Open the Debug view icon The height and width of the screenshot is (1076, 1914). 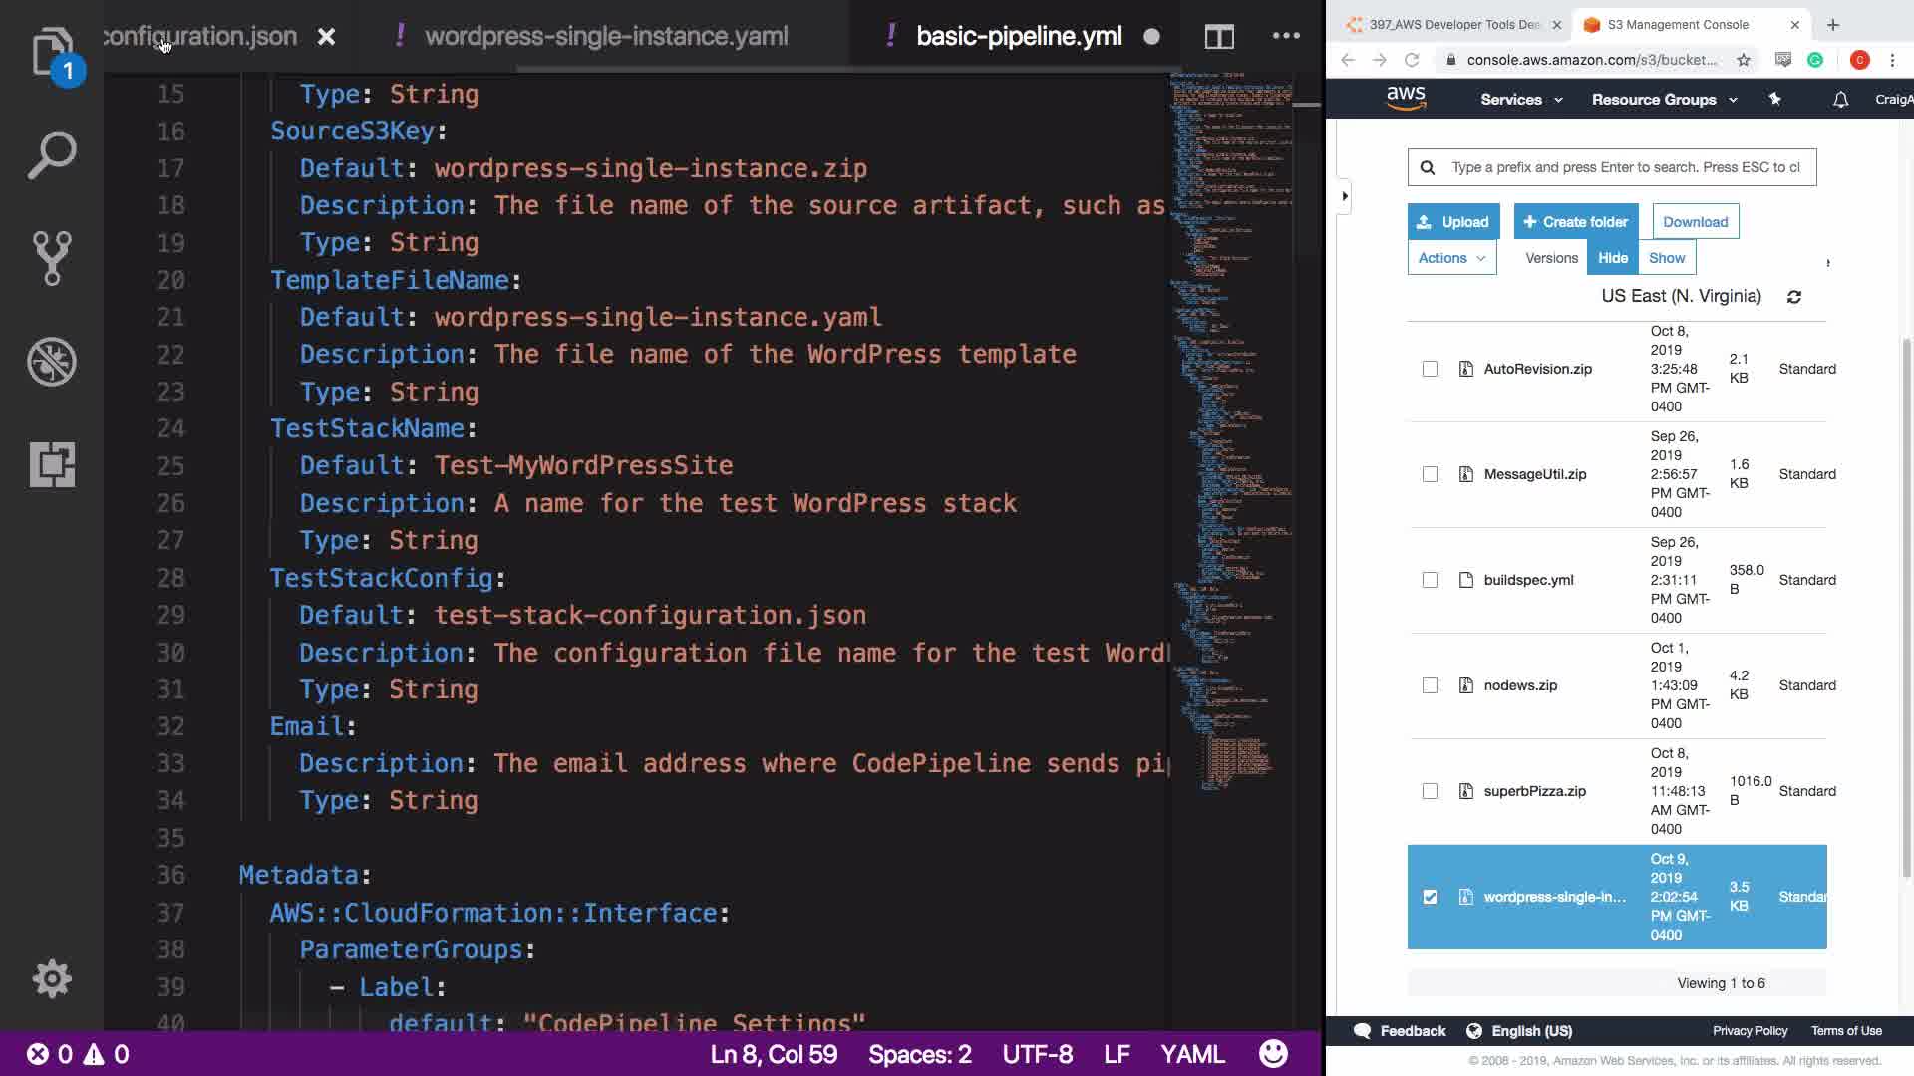click(52, 362)
